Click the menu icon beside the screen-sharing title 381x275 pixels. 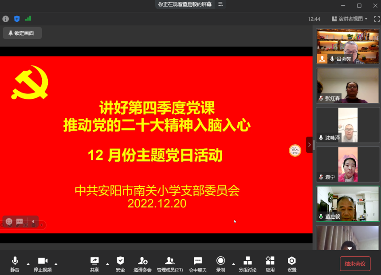220,4
